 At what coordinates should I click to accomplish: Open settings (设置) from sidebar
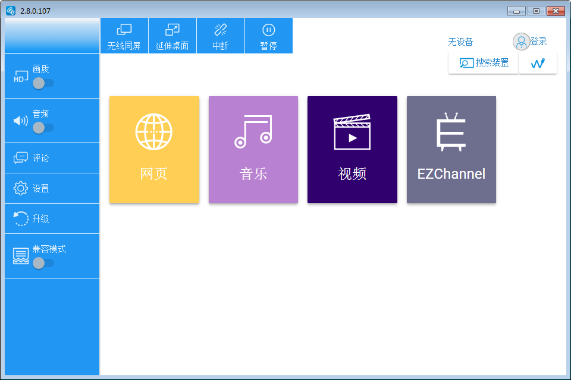click(x=52, y=188)
